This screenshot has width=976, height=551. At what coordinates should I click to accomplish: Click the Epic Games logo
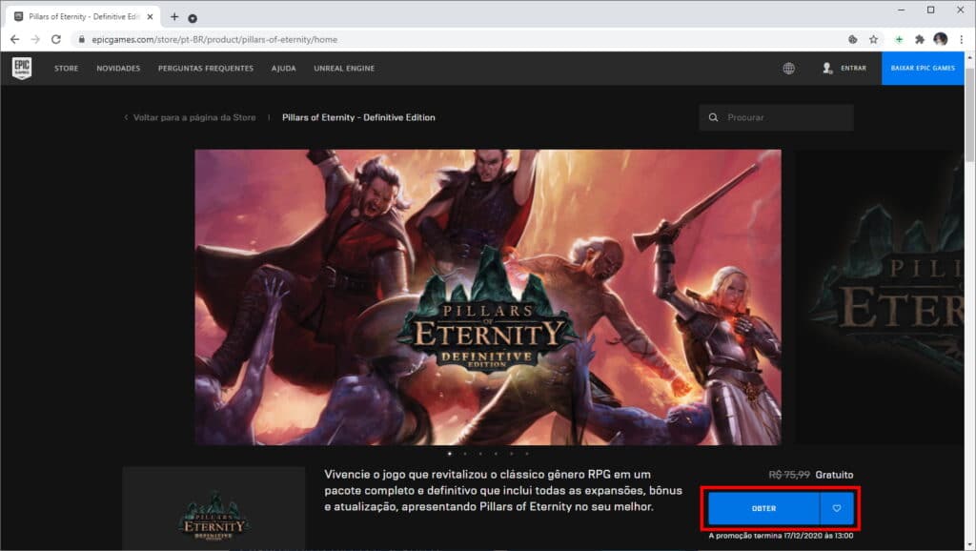click(22, 68)
